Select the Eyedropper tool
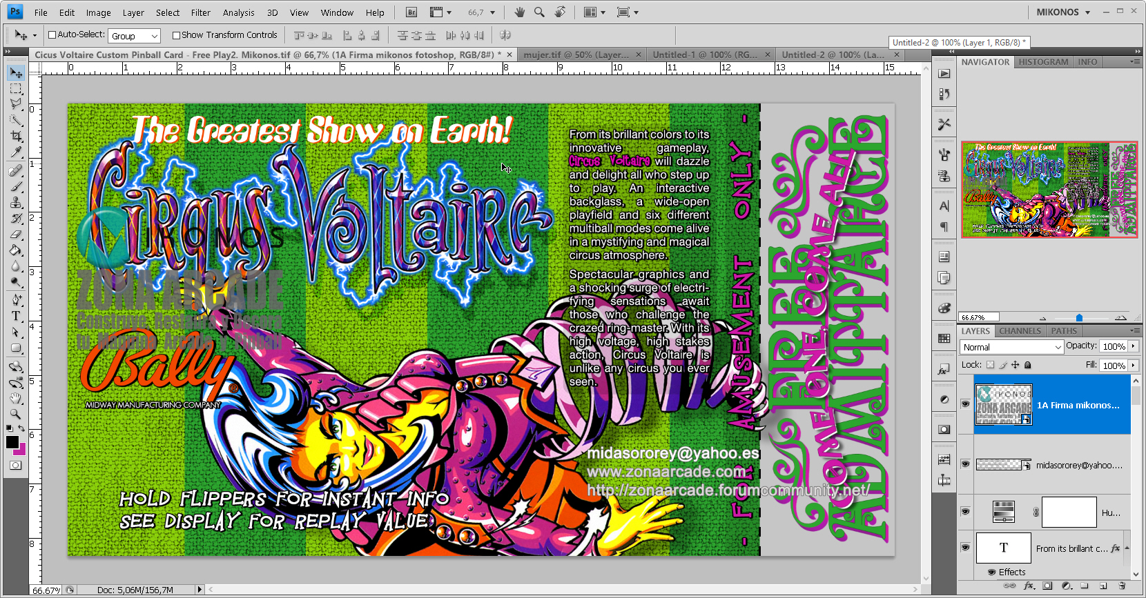The image size is (1146, 598). click(x=16, y=152)
